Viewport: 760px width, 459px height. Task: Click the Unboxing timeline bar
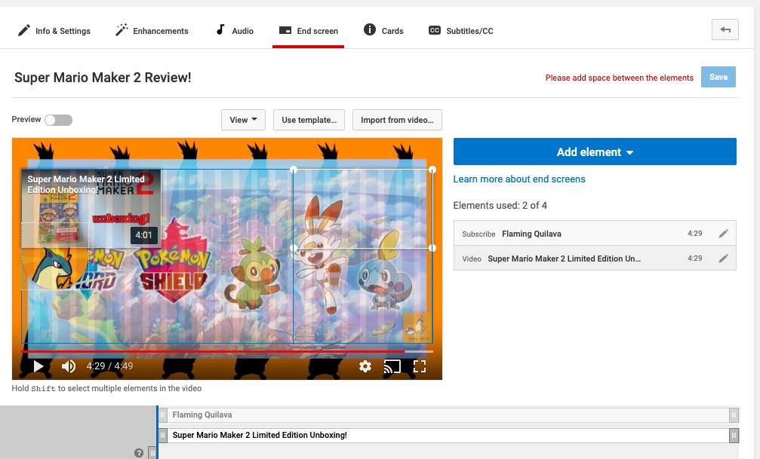pyautogui.click(x=448, y=435)
